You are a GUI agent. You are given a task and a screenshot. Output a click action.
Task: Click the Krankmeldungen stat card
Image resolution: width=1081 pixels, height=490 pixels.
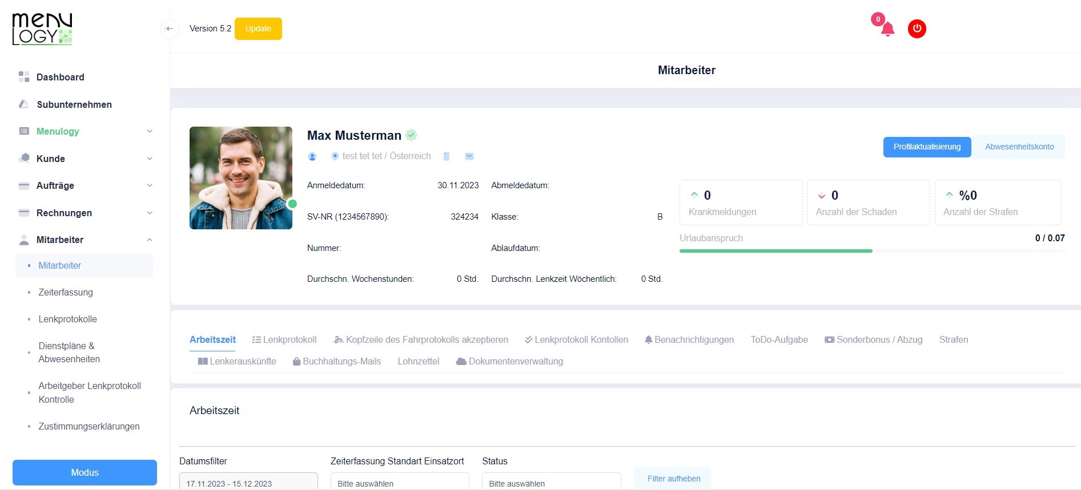pos(741,203)
